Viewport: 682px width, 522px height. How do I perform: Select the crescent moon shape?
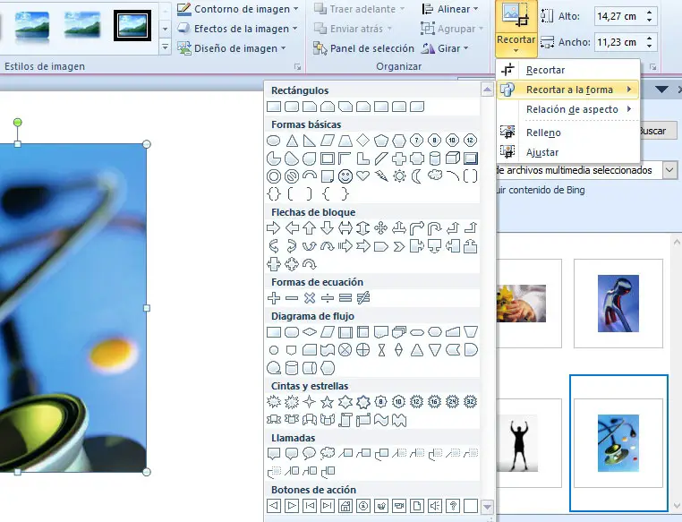(417, 176)
